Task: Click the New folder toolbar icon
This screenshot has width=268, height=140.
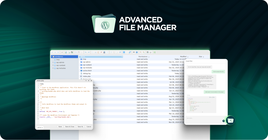Action: point(66,52)
